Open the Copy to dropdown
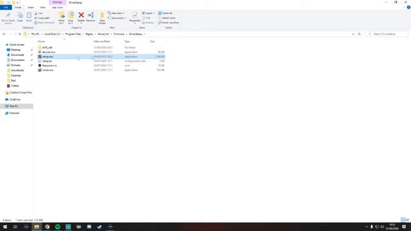Screen dimensions: 411x231 point(71,19)
